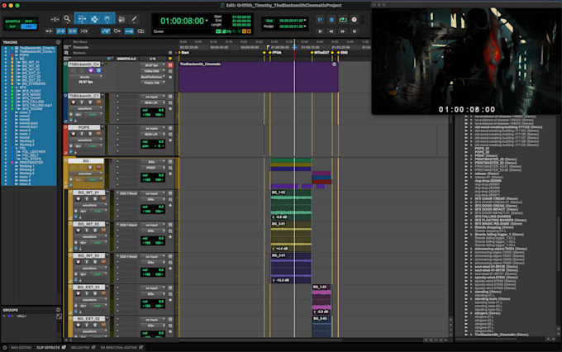Click the dock icon left of MIDI Editor
Viewport: 562px width, 352px height.
pyautogui.click(x=5, y=347)
